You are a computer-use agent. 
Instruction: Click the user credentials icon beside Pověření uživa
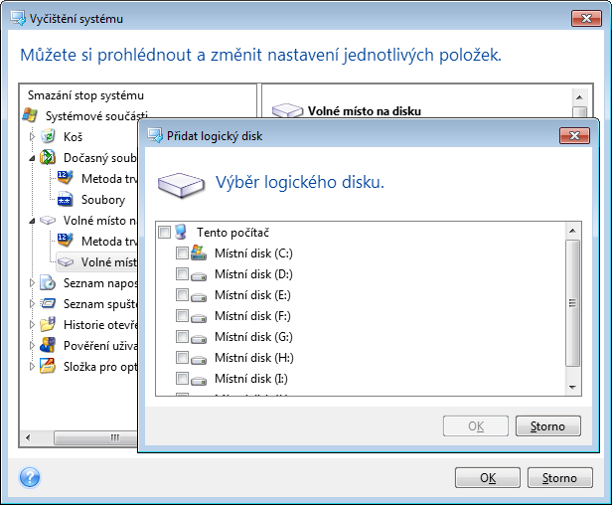48,345
